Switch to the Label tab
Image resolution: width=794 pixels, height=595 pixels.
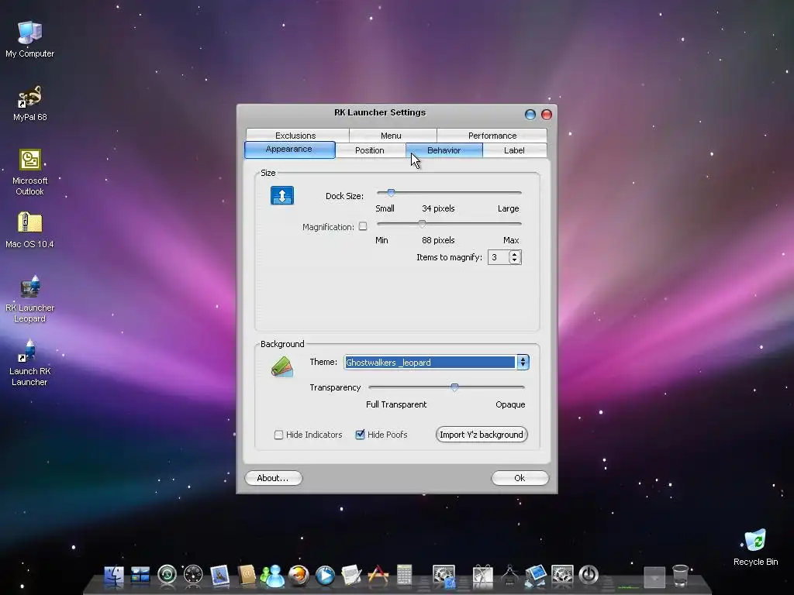click(x=514, y=150)
